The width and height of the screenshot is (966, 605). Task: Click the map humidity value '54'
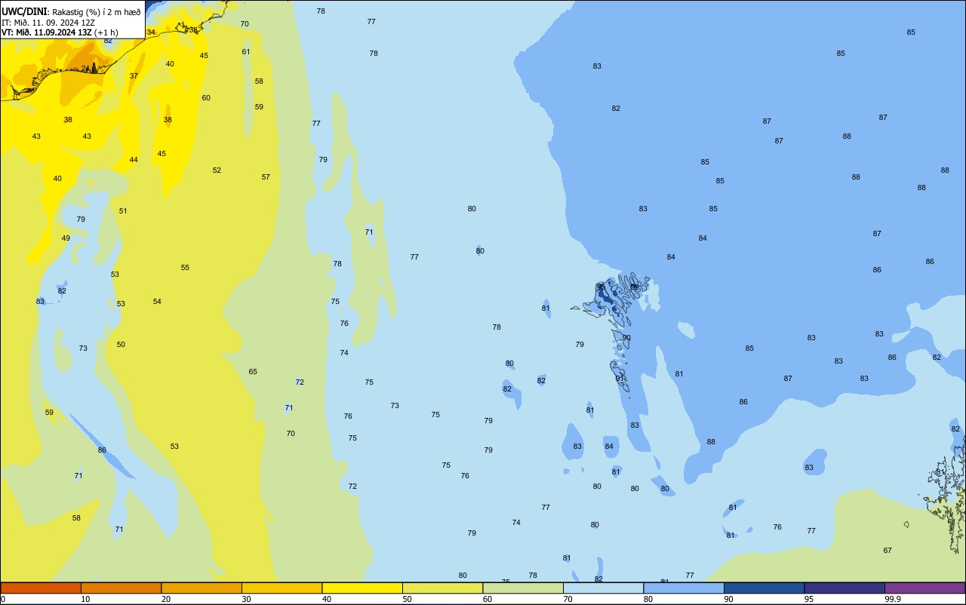pyautogui.click(x=157, y=302)
